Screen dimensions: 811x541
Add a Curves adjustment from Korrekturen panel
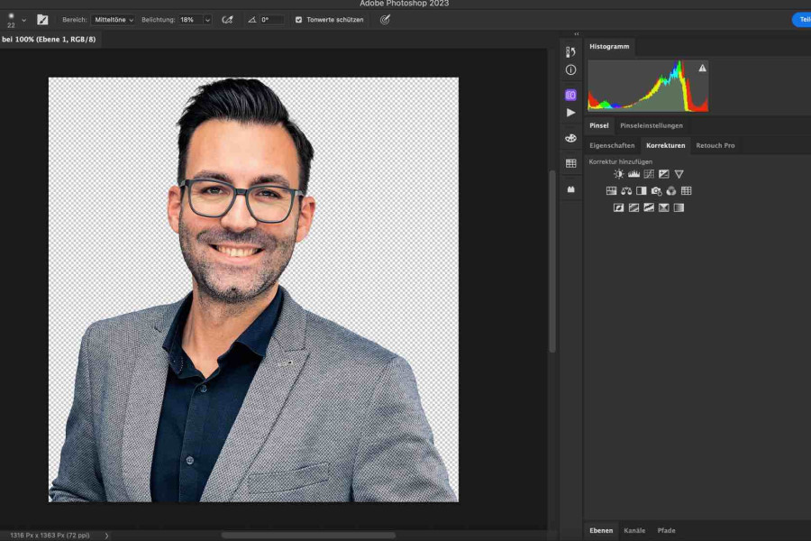click(650, 174)
